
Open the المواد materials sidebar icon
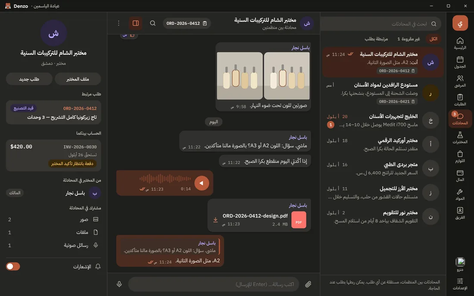pyautogui.click(x=460, y=194)
